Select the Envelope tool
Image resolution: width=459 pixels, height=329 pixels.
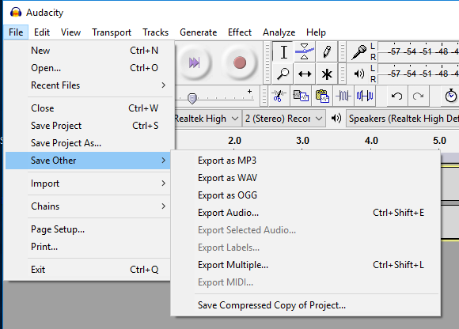[x=305, y=52]
